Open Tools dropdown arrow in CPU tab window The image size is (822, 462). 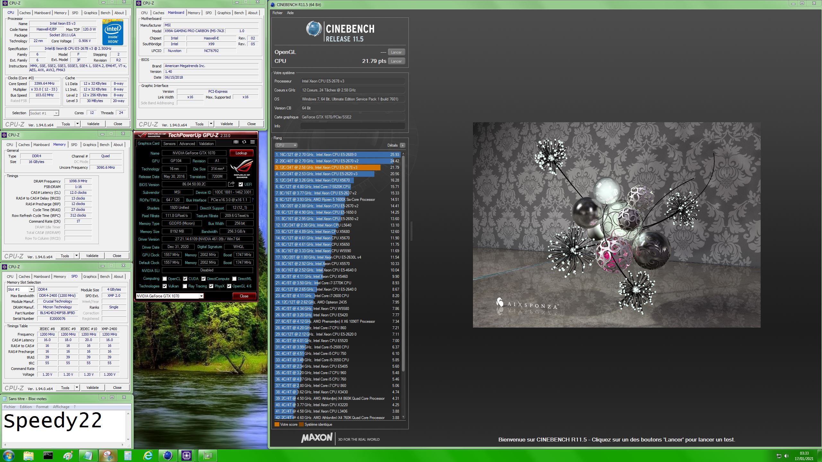tap(77, 124)
